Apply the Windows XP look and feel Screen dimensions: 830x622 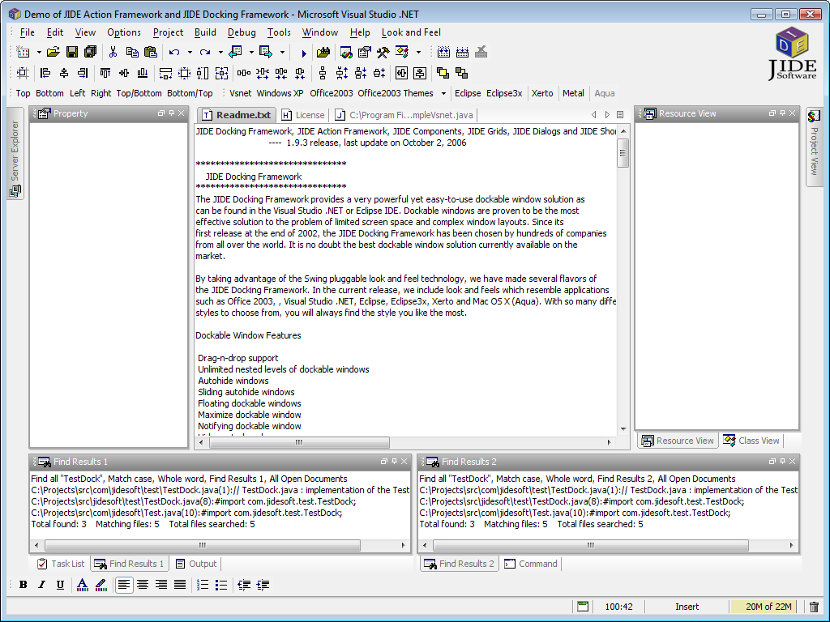click(x=280, y=93)
